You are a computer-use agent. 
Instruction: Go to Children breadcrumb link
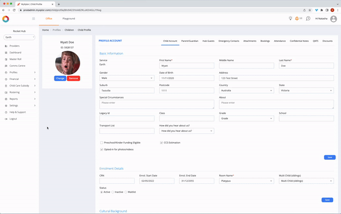(69, 30)
